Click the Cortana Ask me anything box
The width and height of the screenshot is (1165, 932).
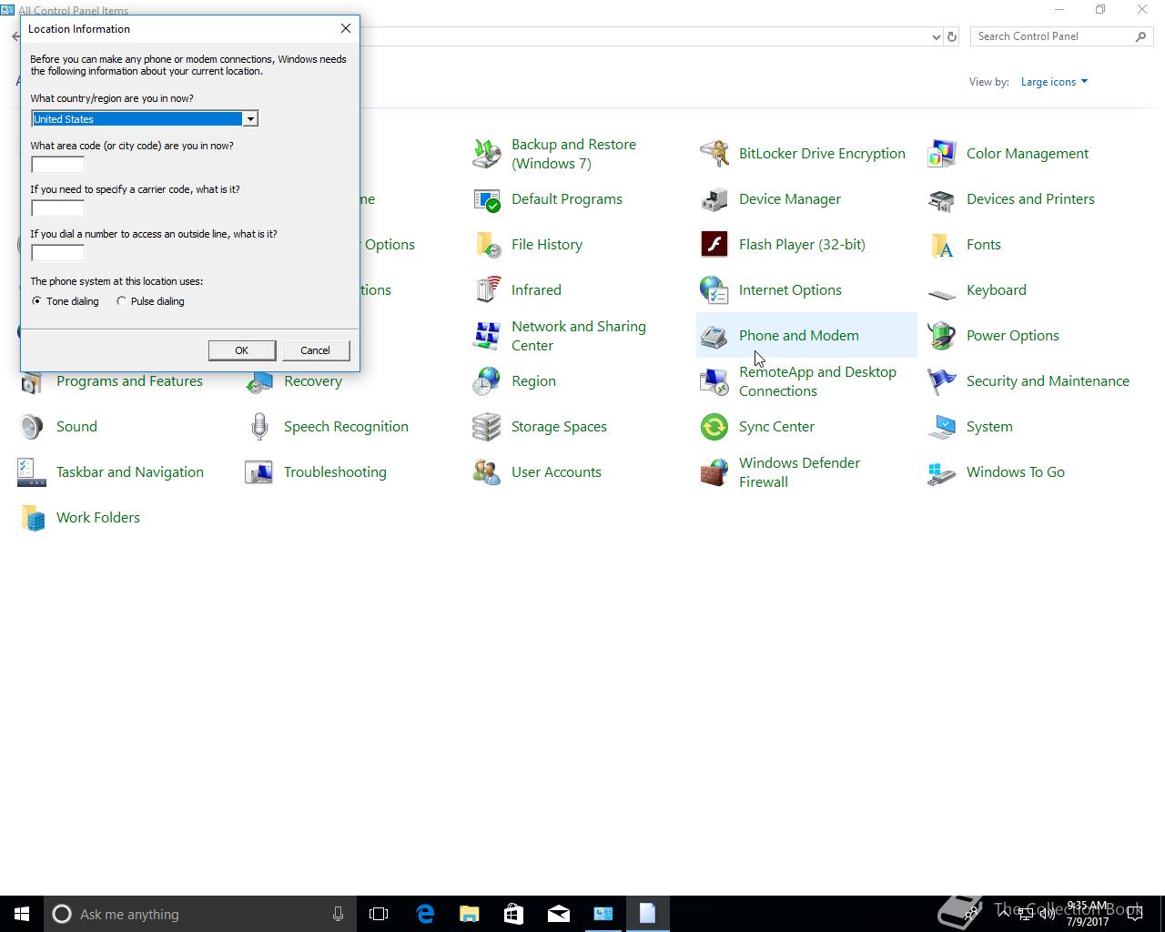[200, 914]
